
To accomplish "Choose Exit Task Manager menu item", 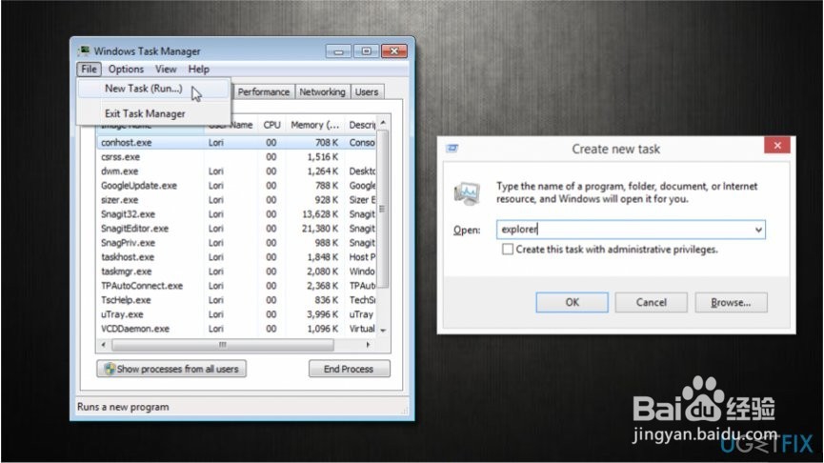I will (154, 113).
